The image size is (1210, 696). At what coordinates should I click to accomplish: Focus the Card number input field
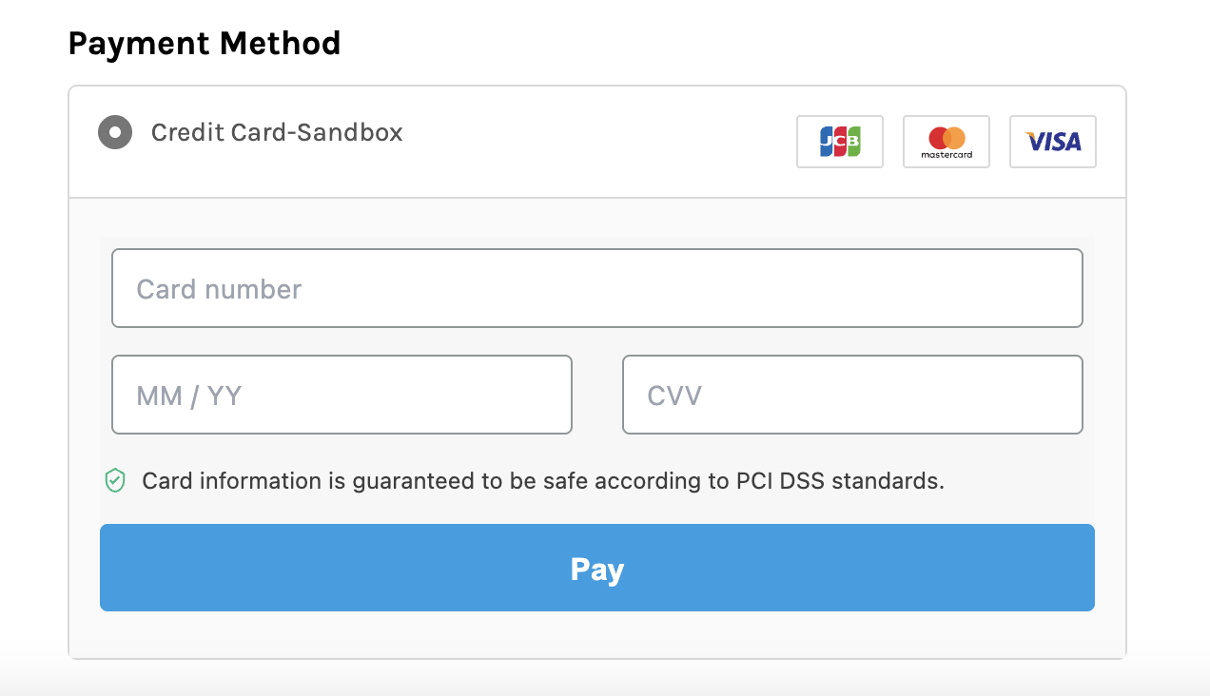pyautogui.click(x=597, y=288)
